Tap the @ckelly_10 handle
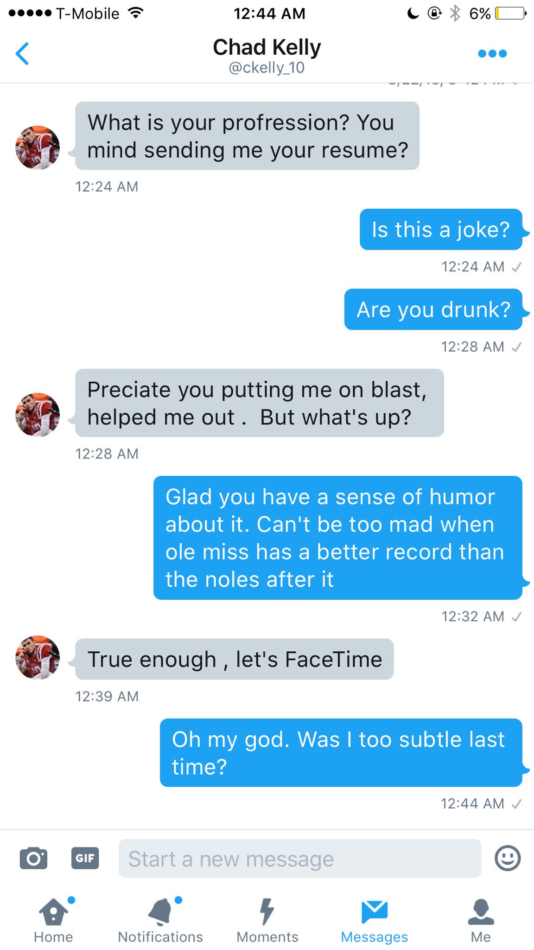 [x=267, y=68]
